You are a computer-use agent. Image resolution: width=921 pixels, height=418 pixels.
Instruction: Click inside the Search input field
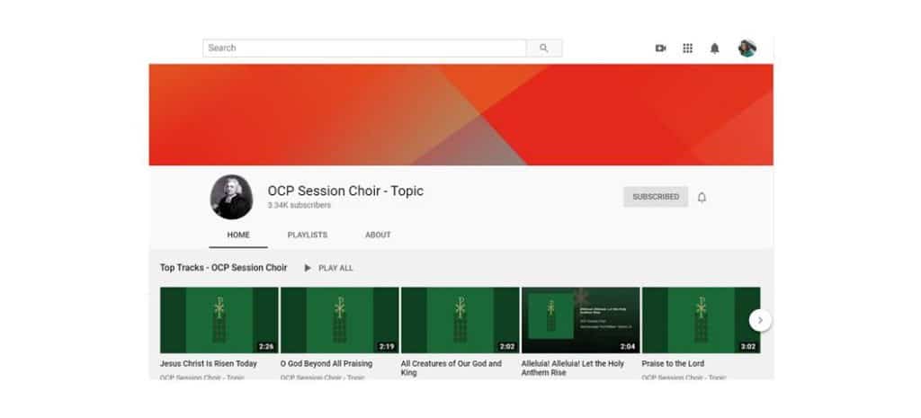tap(364, 49)
